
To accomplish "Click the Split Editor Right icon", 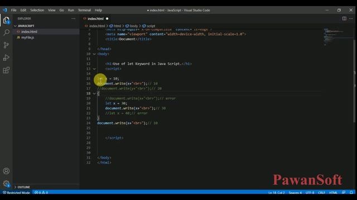I will (x=344, y=18).
